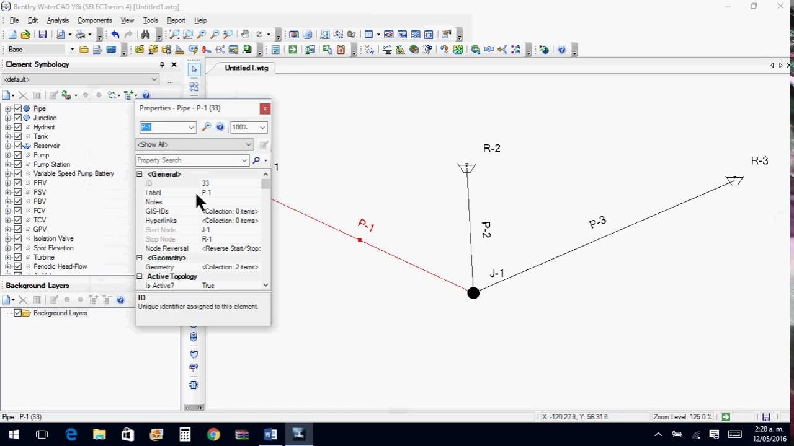Click Help icon in Background Layers toolbar

click(121, 300)
